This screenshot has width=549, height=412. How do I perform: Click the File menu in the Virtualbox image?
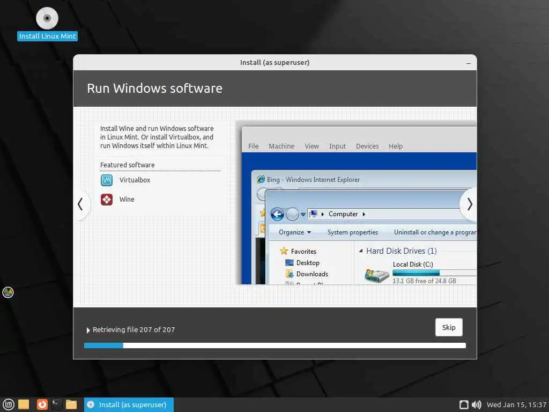click(x=254, y=146)
